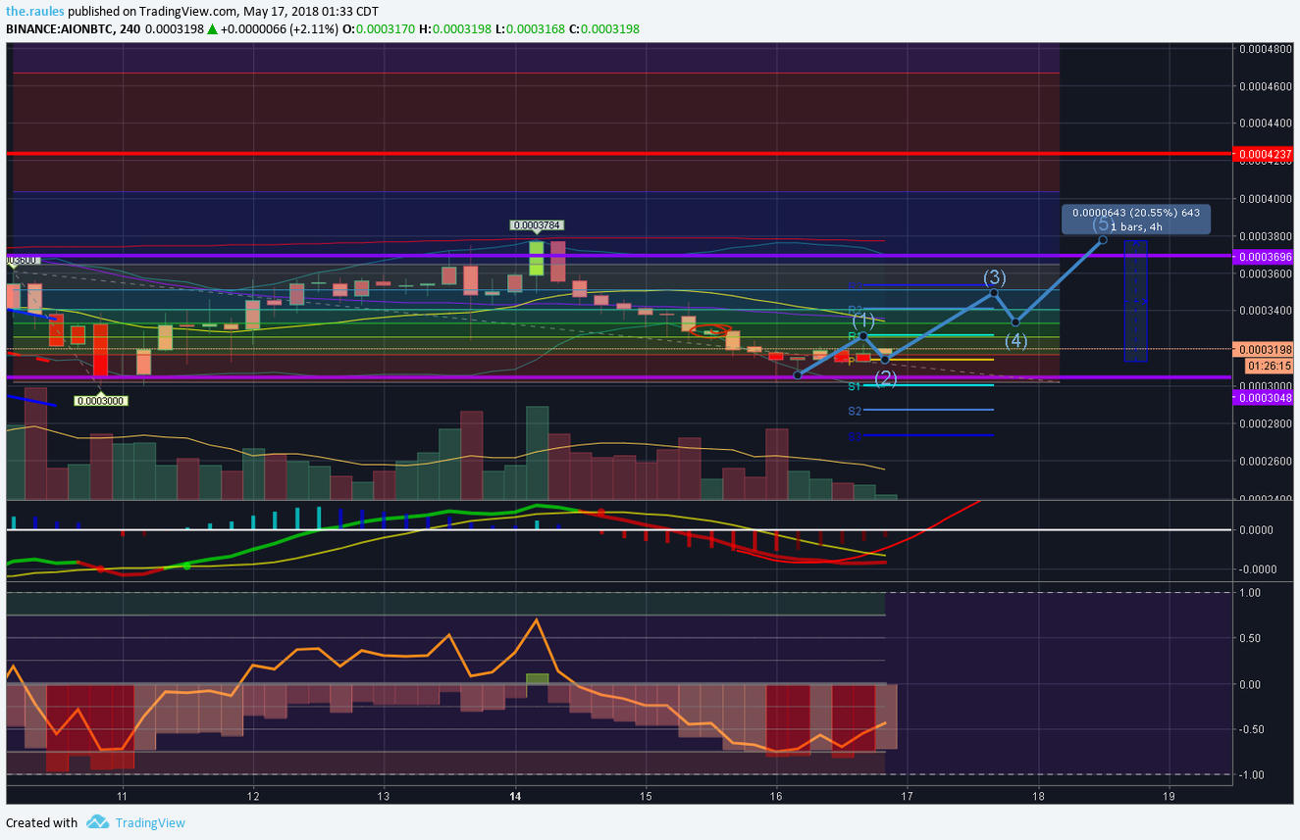Click date label 19 on time axis

[1168, 795]
